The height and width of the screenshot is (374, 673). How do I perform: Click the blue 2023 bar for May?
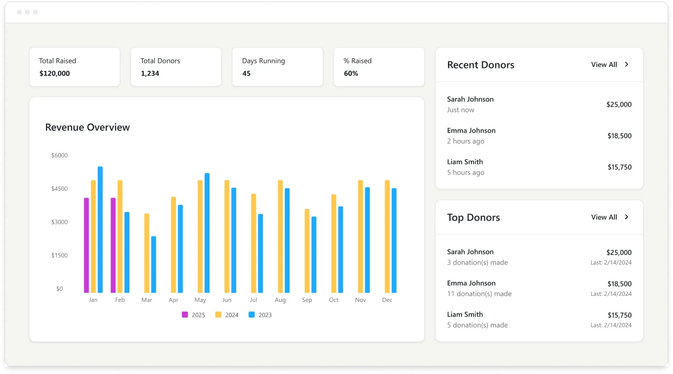(207, 232)
